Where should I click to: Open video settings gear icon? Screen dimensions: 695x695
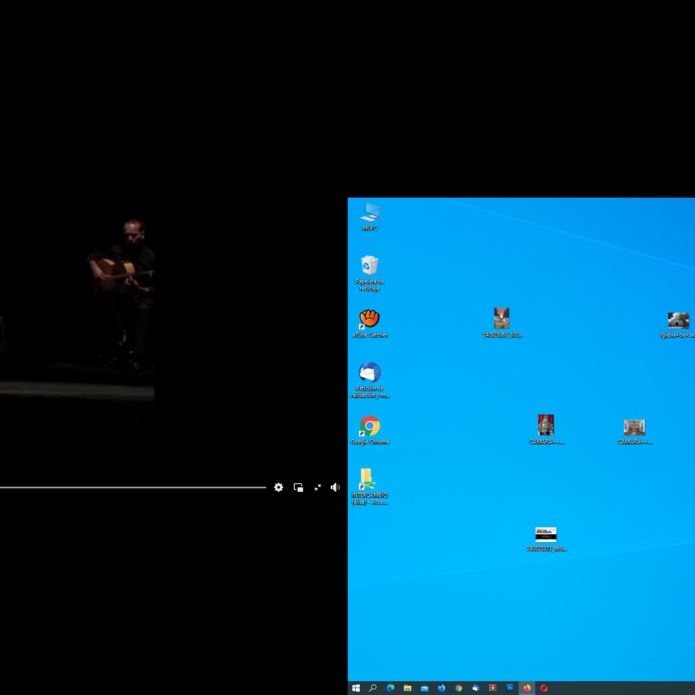coord(279,487)
